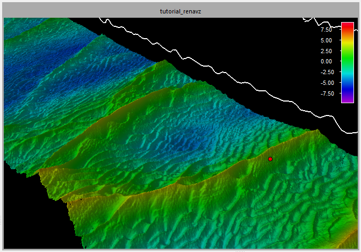Click the 0.00 legend label

click(326, 62)
